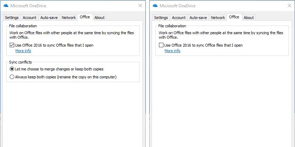The image size is (295, 147).
Task: Close the left Microsoft OneDrive window
Action: point(140,6)
